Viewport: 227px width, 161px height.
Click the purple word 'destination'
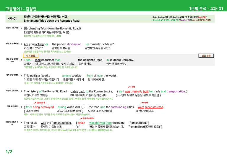tap(74, 44)
